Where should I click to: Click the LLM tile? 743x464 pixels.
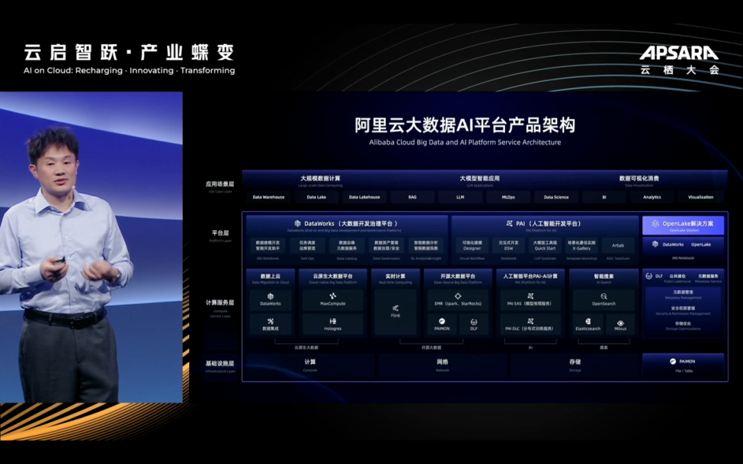pos(460,197)
